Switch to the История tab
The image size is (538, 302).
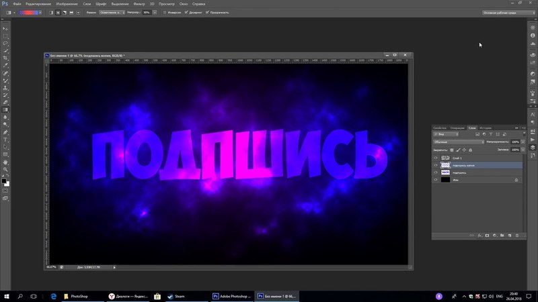(x=486, y=128)
